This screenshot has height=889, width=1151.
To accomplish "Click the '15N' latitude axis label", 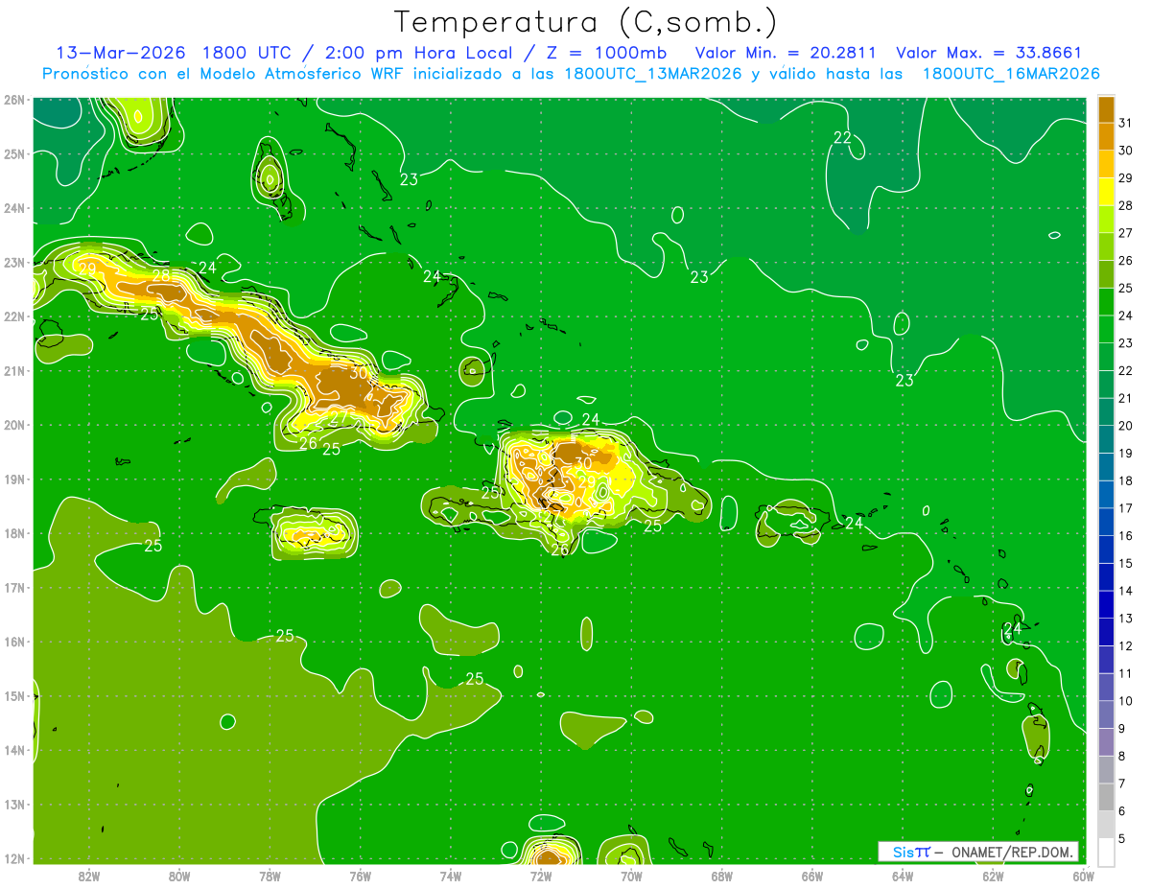I will [x=13, y=696].
